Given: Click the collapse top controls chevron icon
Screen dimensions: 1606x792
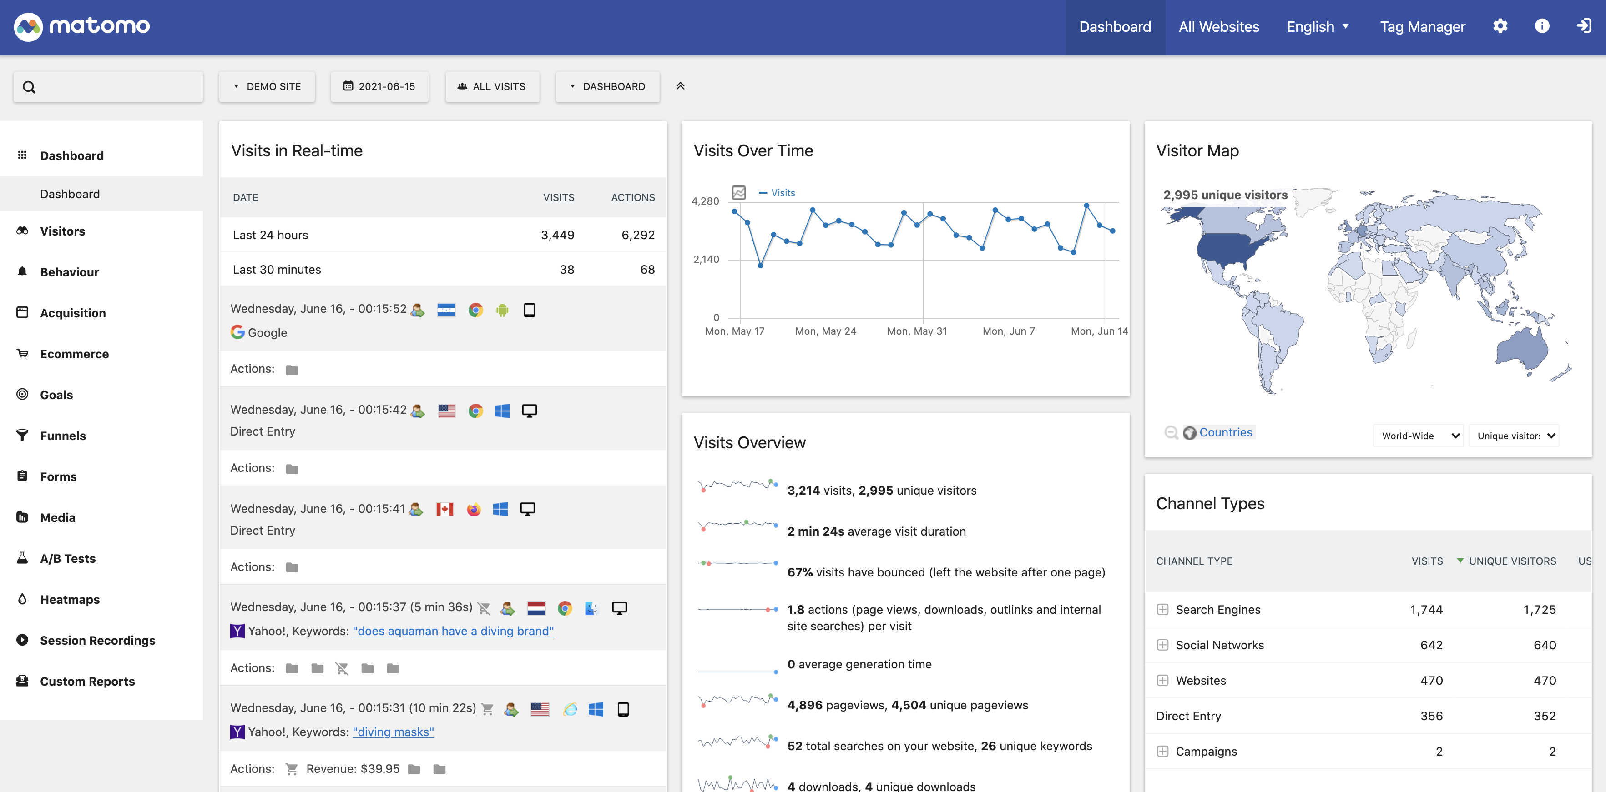Looking at the screenshot, I should (680, 86).
